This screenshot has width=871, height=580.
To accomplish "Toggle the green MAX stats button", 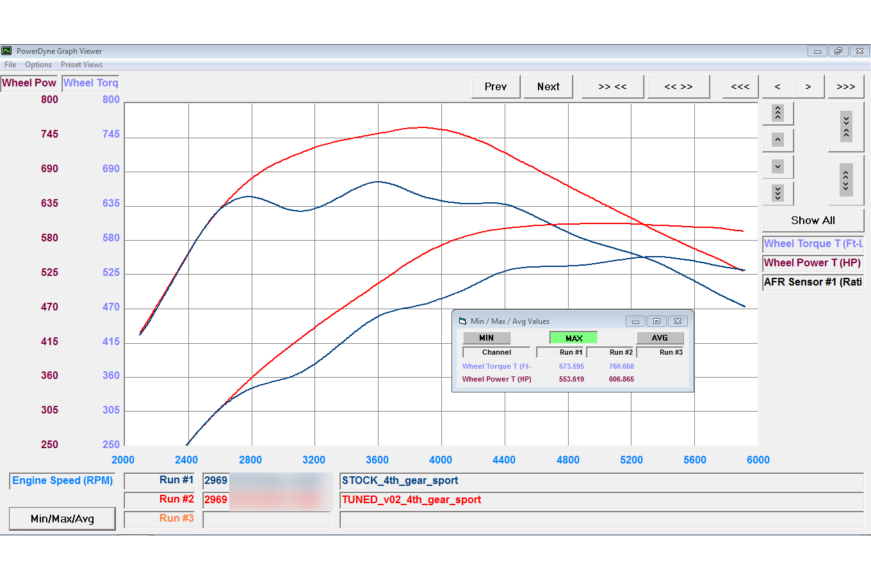I will click(x=573, y=338).
